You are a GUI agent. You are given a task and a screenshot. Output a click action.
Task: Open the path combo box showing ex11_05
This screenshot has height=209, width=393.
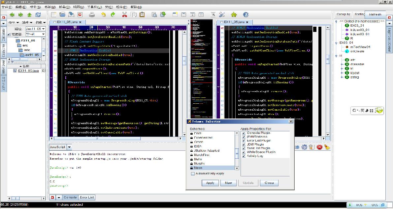click(43, 29)
